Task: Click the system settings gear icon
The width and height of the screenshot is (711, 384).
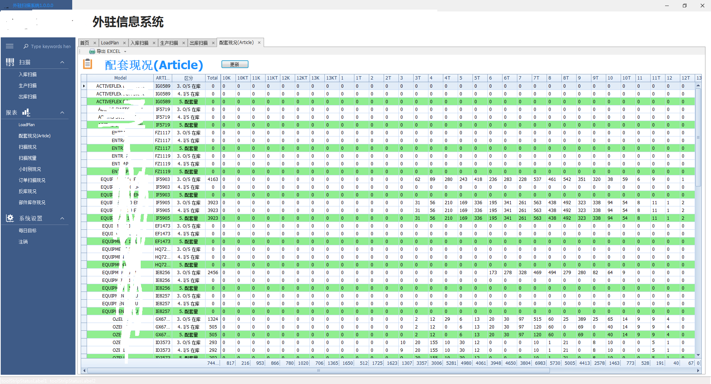Action: click(10, 218)
